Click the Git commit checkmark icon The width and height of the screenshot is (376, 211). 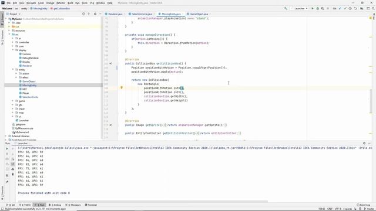coord(345,8)
